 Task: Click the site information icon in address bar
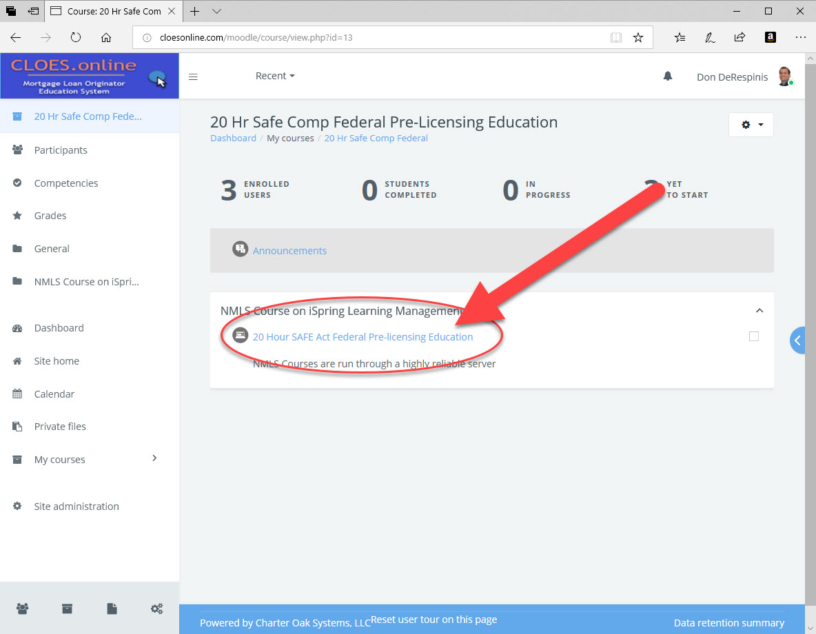(147, 37)
